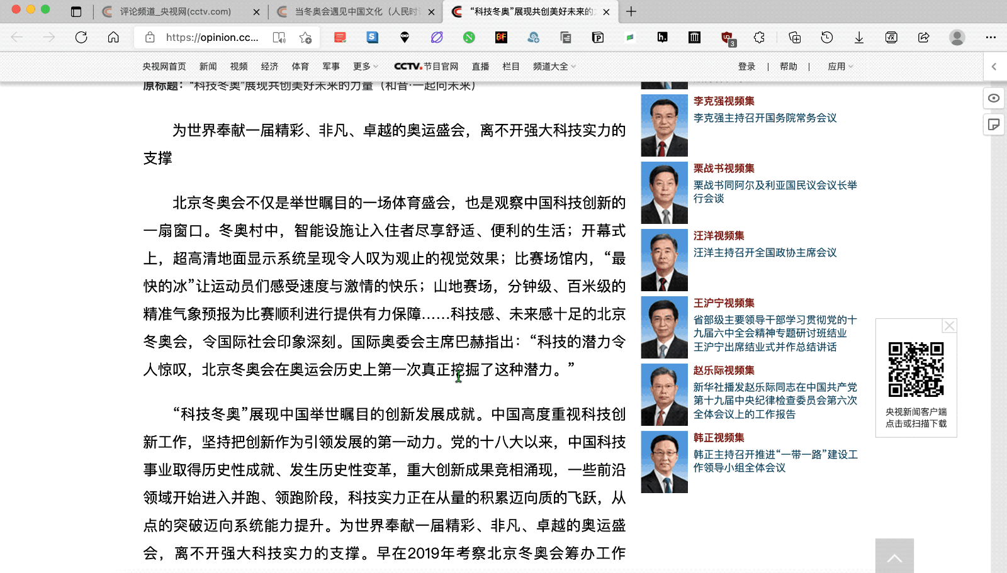
Task: Click the 栗战书 video thumbnail
Action: click(x=664, y=192)
